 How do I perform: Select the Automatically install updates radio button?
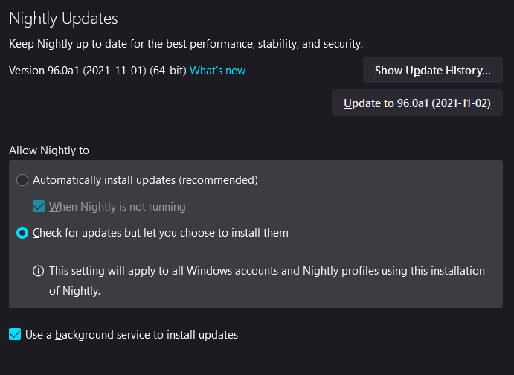[x=22, y=180]
